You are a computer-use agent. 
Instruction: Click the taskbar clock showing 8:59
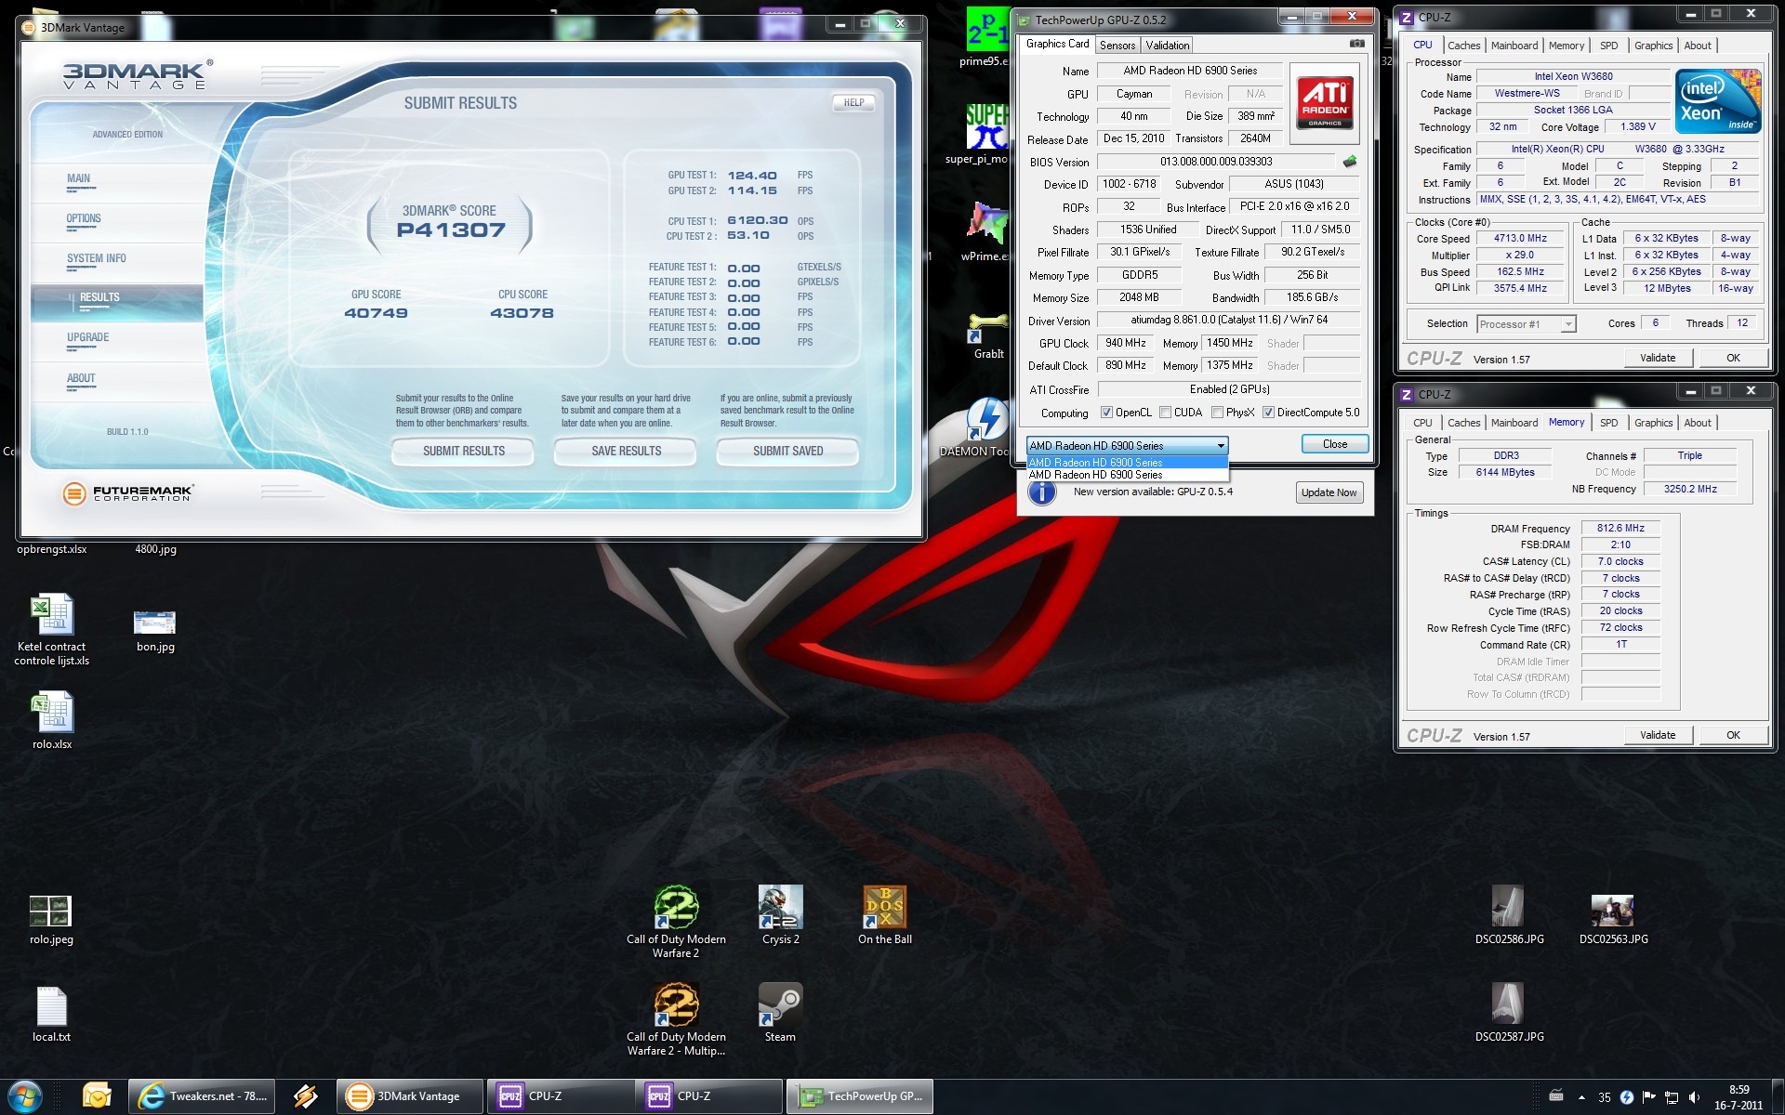pyautogui.click(x=1739, y=1097)
